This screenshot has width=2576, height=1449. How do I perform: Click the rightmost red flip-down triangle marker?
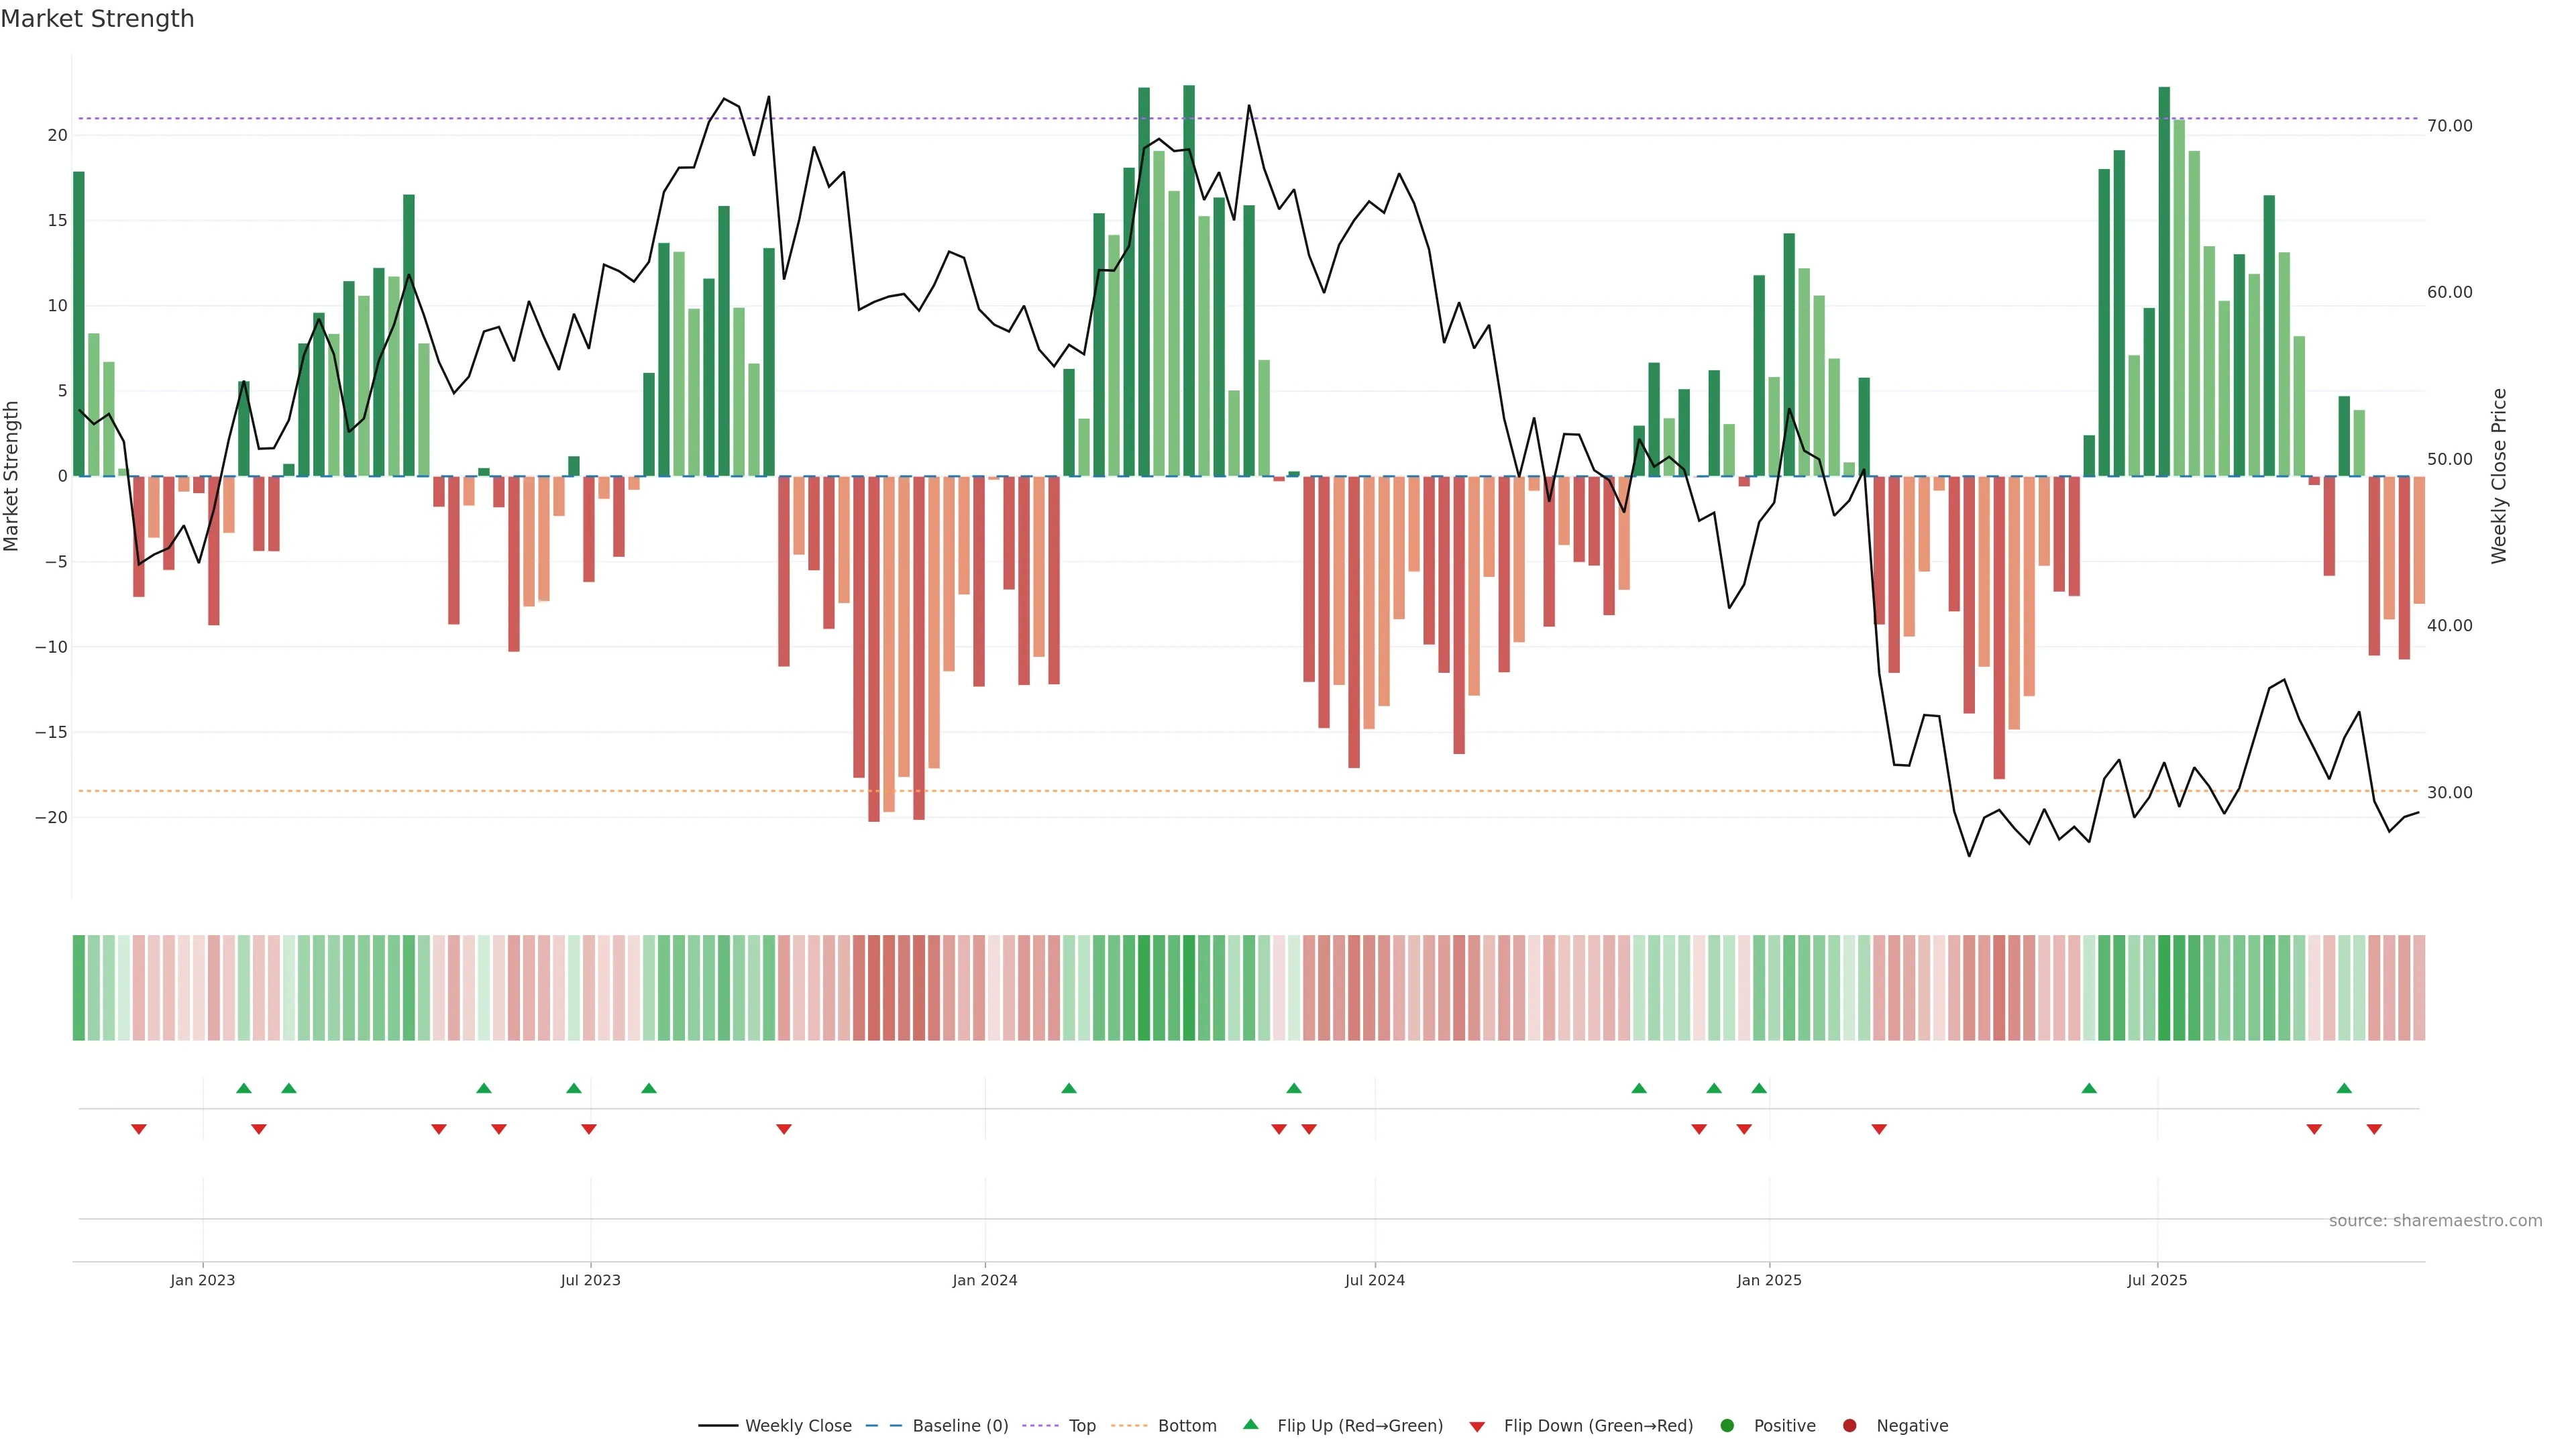(x=2374, y=1129)
